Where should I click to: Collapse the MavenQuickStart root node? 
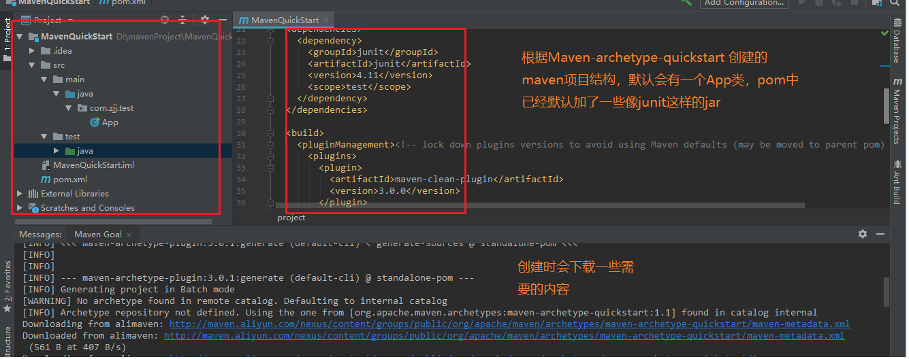click(19, 37)
